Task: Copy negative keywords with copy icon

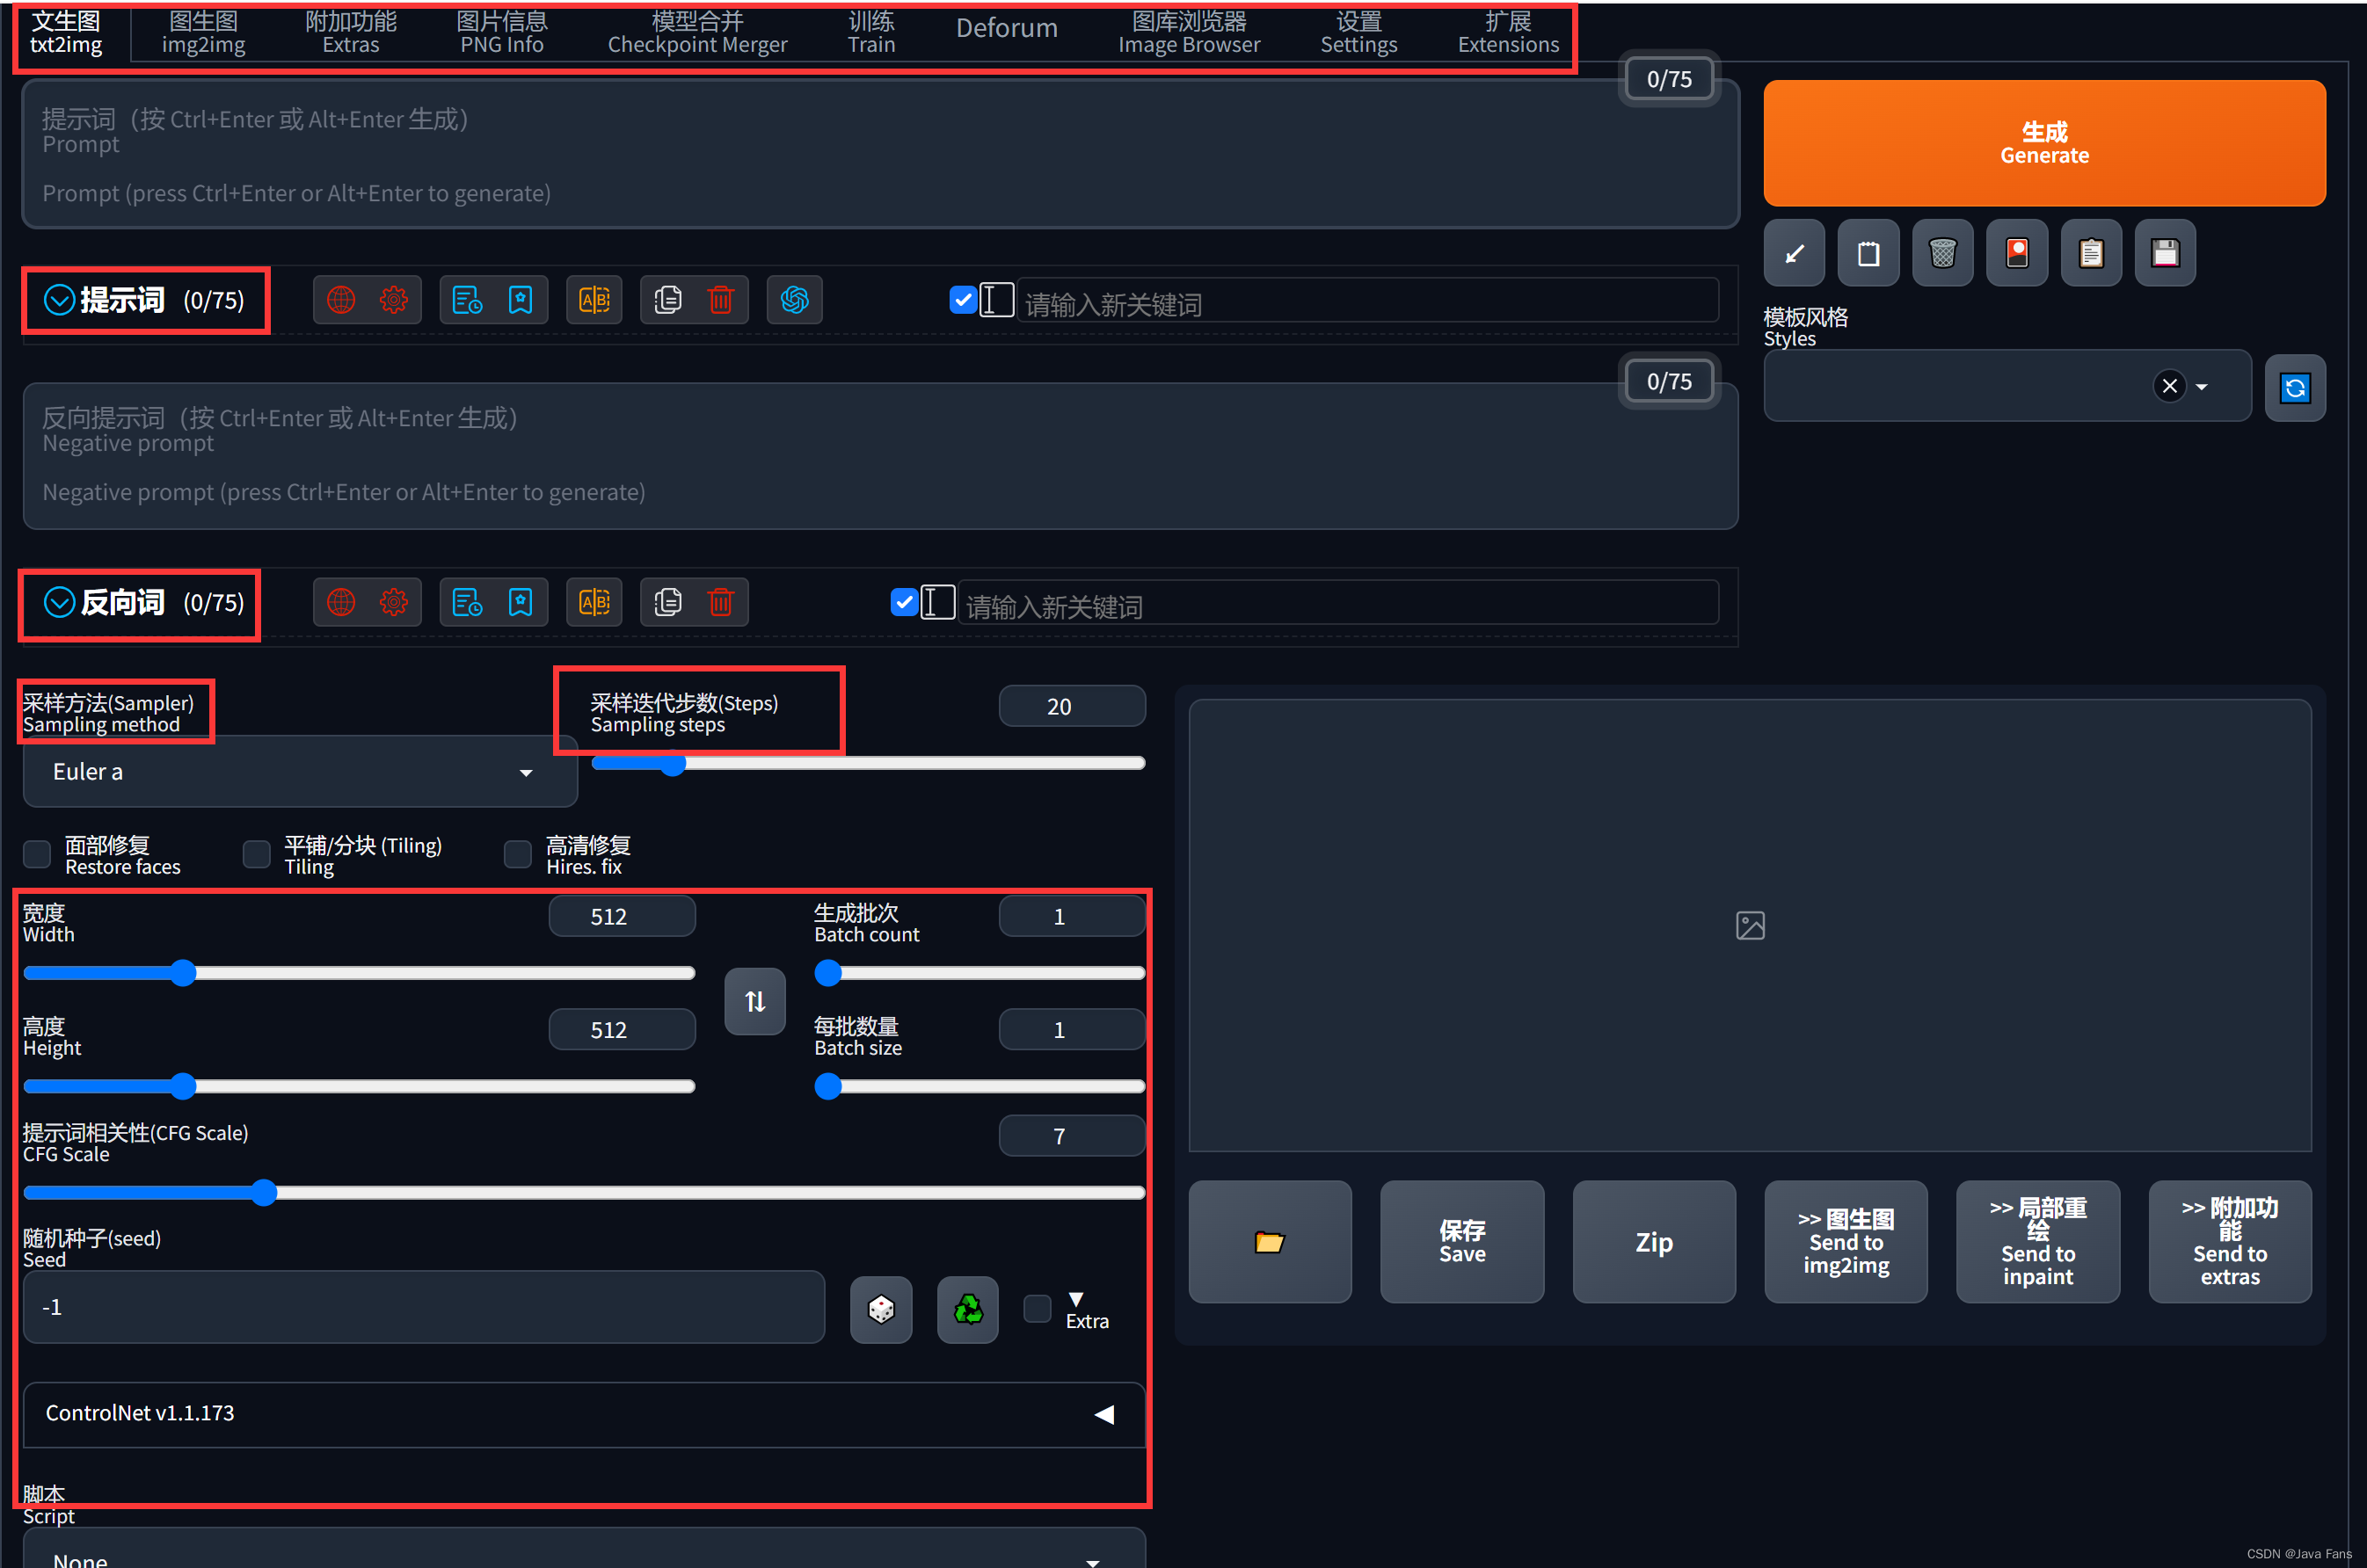Action: [x=667, y=602]
